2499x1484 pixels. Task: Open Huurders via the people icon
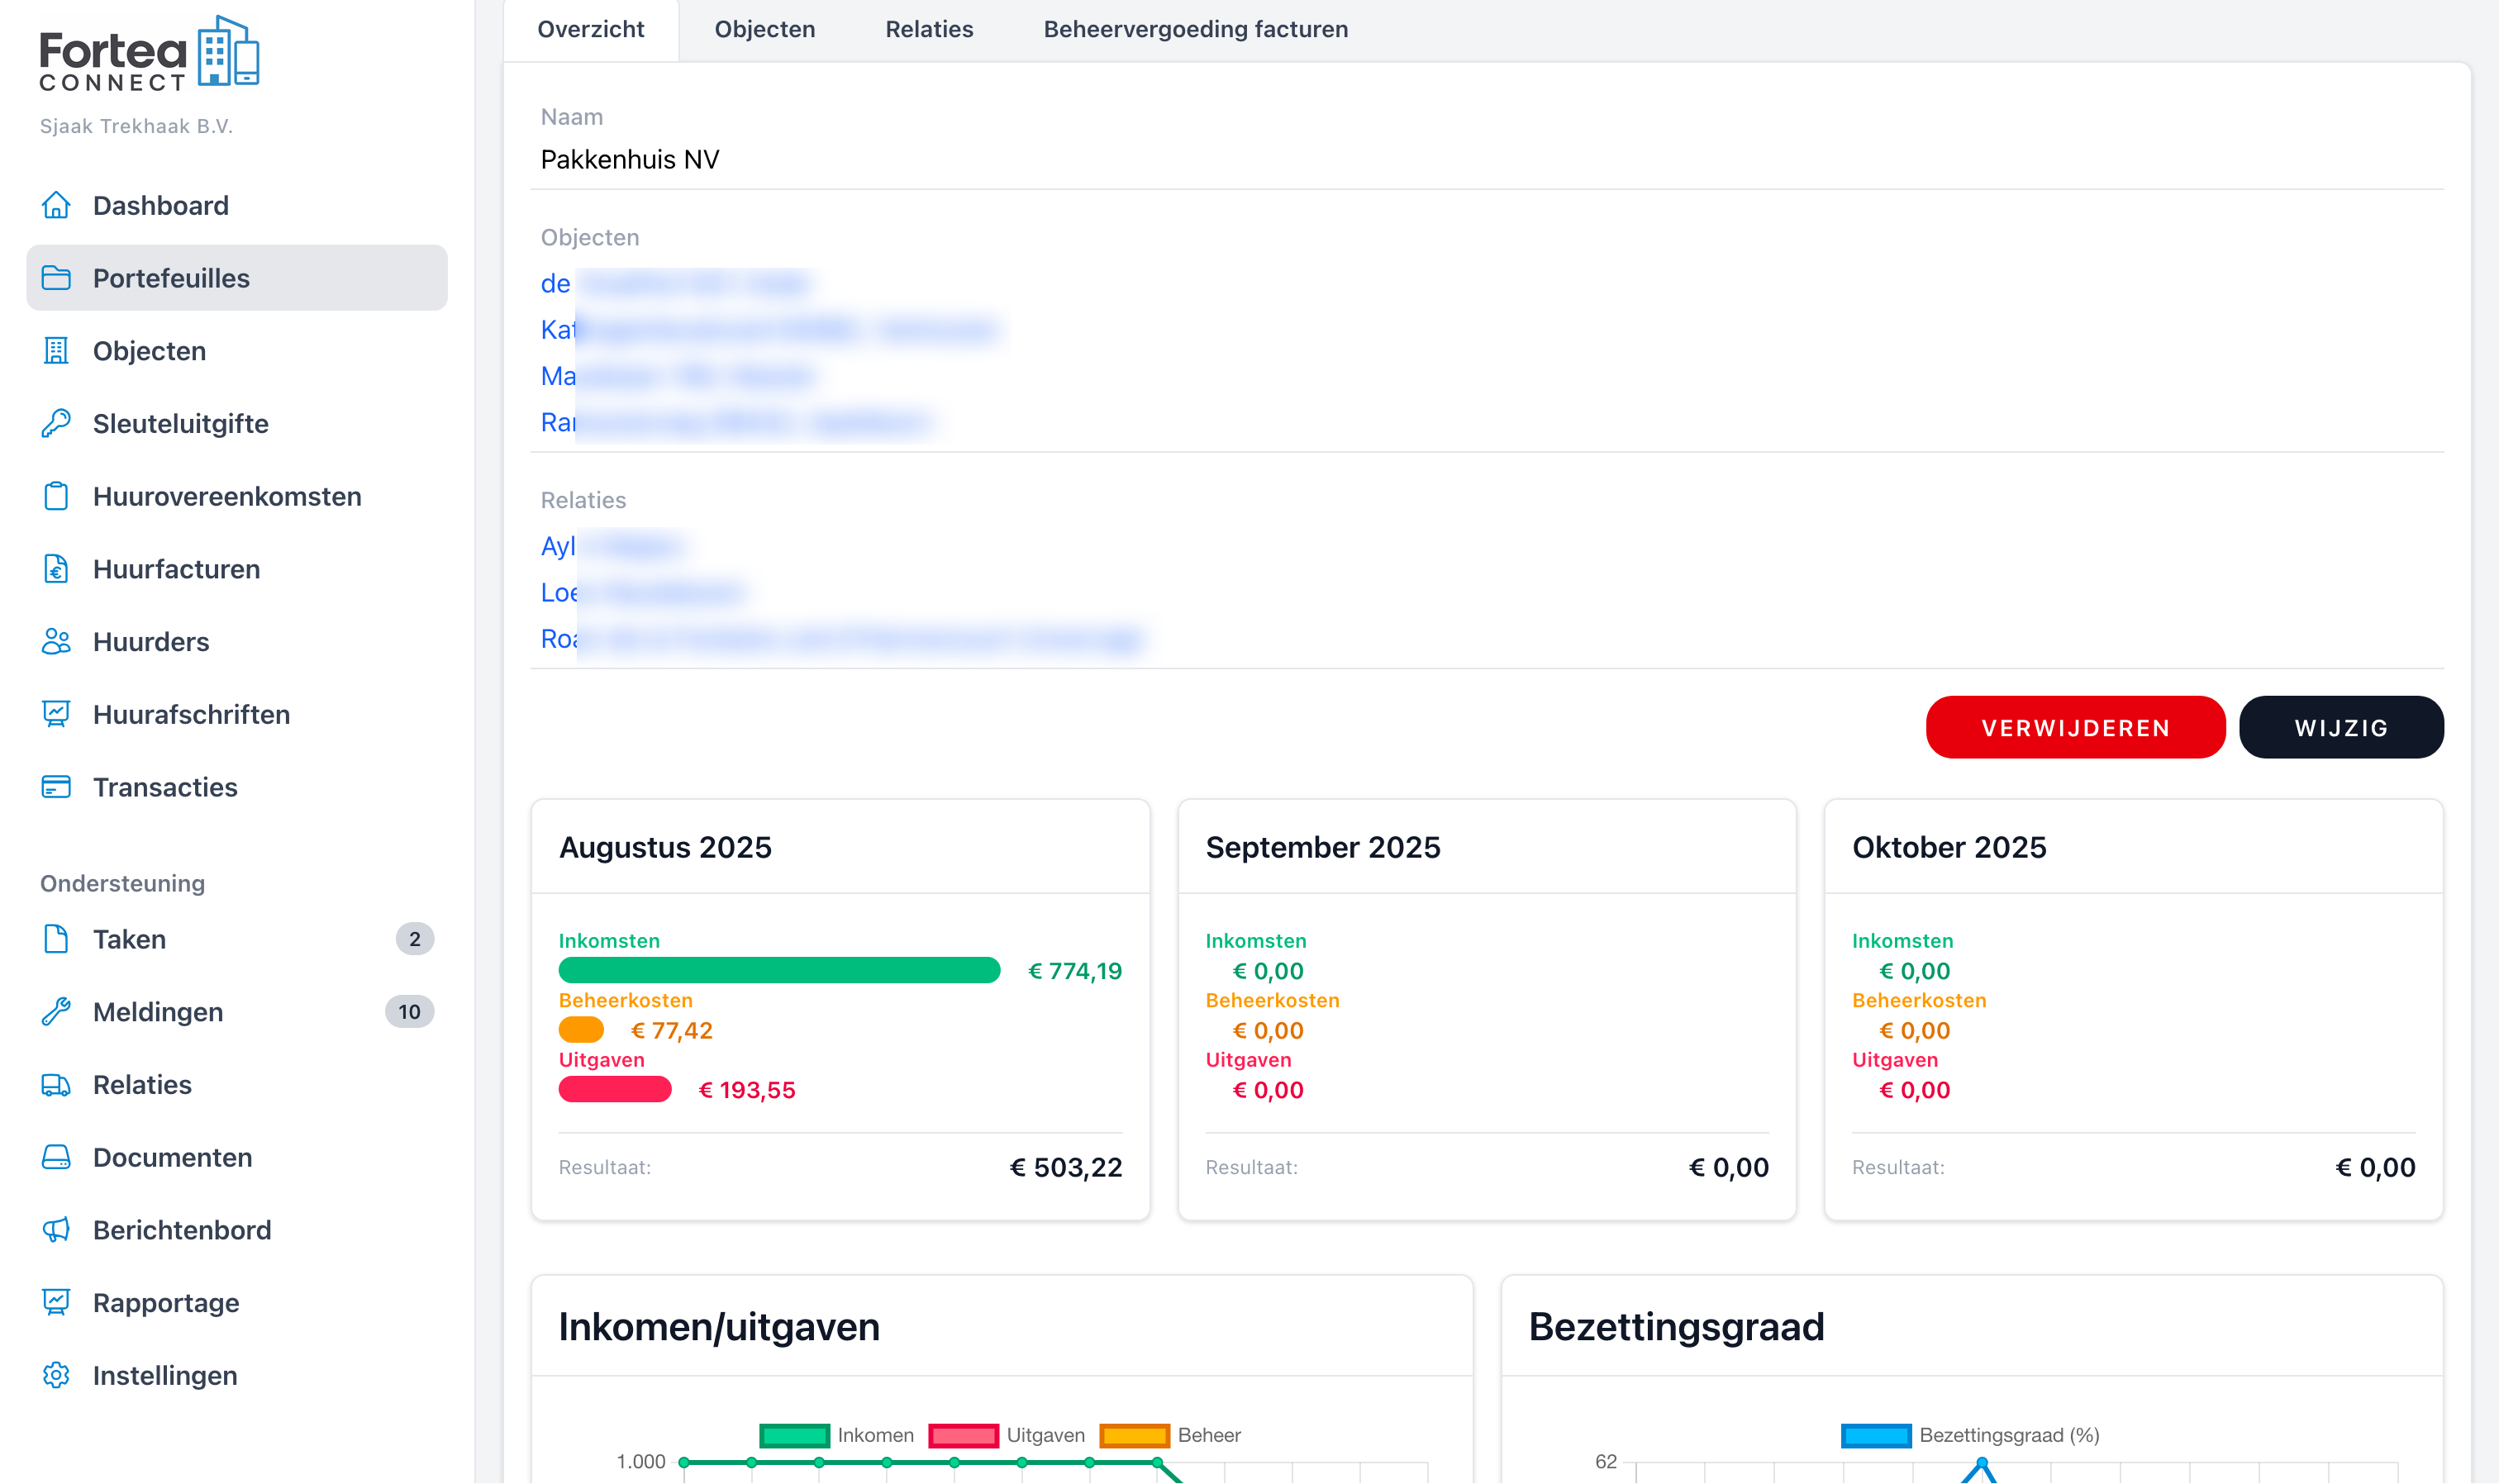(56, 641)
